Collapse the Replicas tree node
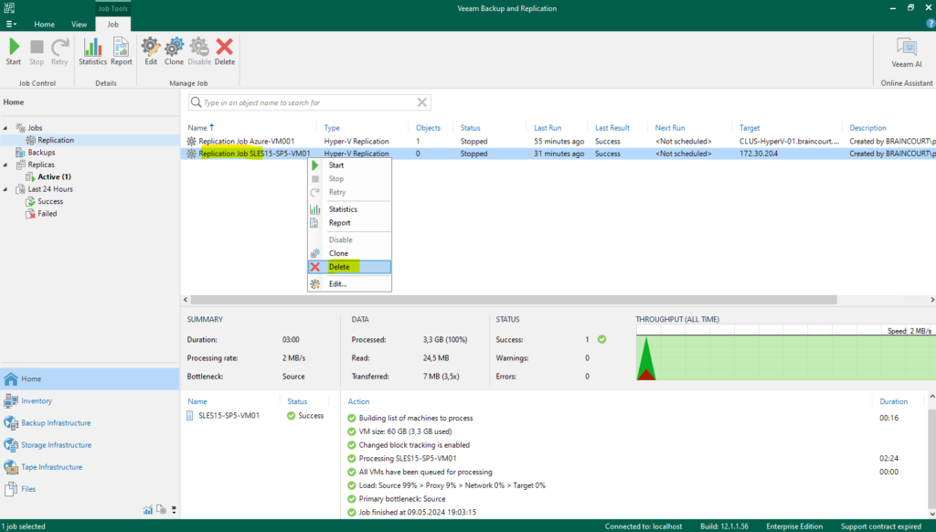Screen dimensions: 936x532 (5, 165)
